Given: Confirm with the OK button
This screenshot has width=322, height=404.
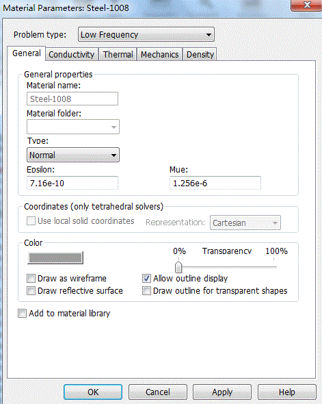Looking at the screenshot, I should [x=93, y=392].
